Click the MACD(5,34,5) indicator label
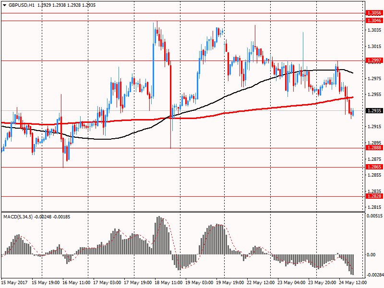 18,217
